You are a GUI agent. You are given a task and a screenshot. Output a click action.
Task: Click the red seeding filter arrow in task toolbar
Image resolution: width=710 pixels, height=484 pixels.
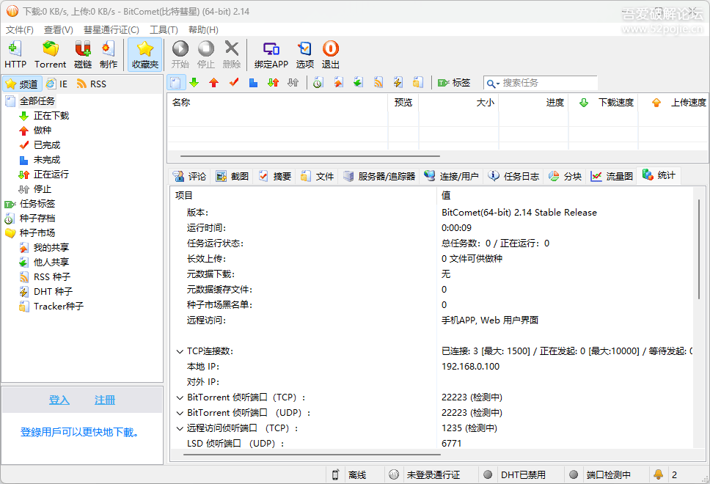213,82
